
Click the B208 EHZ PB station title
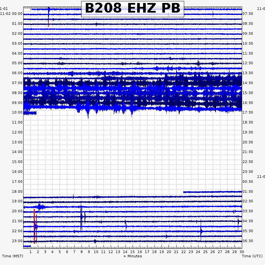click(132, 8)
